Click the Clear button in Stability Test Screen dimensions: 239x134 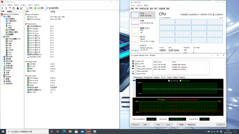(158, 125)
